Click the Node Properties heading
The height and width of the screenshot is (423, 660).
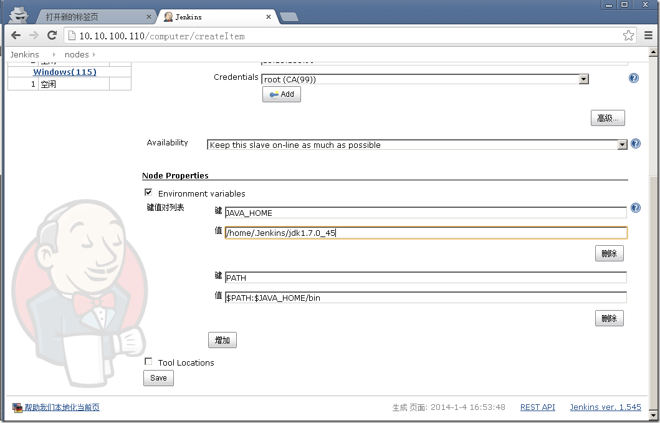coord(175,175)
